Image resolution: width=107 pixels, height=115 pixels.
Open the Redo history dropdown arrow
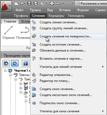[73, 4]
